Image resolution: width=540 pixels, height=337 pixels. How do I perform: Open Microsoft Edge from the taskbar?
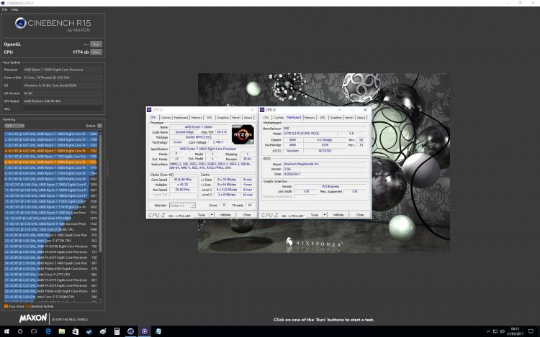click(x=48, y=331)
